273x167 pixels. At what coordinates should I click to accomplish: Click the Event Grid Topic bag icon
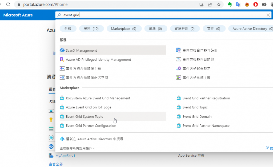pyautogui.click(x=179, y=107)
